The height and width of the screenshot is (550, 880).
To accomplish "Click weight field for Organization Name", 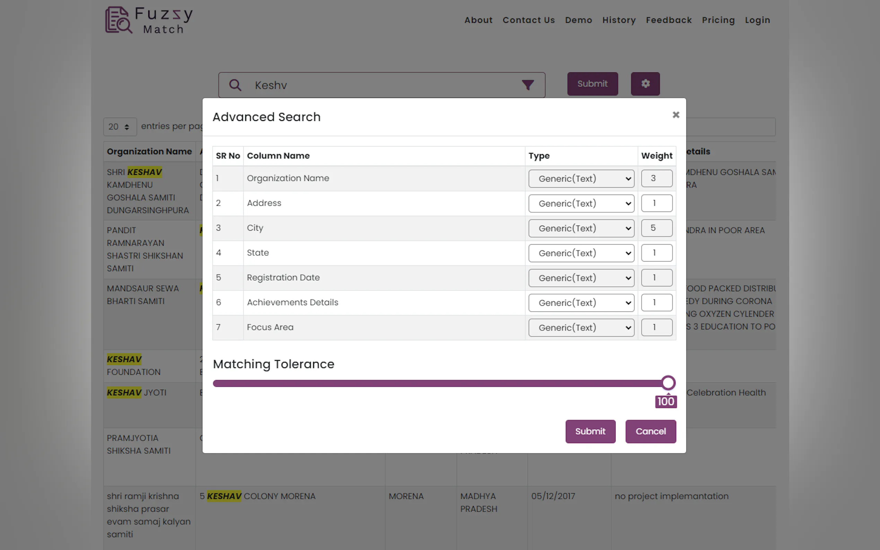I will pos(656,178).
